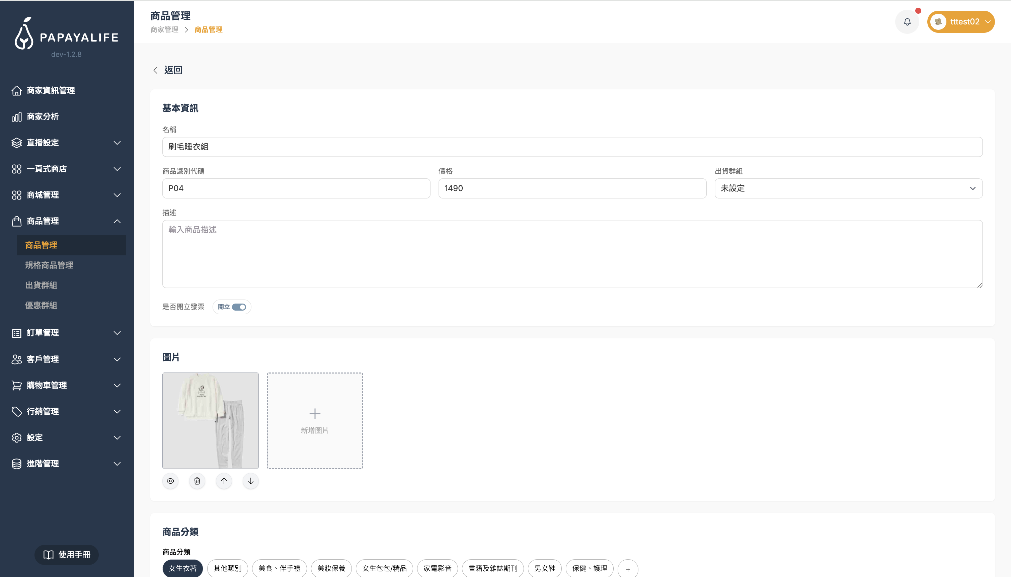Open the 出貨群組 dropdown showing 未設定

[x=848, y=188]
